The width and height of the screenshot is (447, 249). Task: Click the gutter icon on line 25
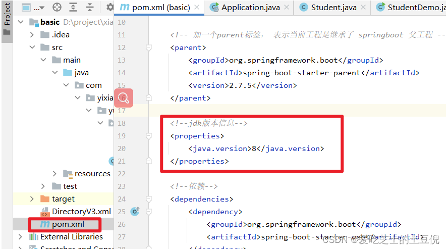tap(135, 211)
